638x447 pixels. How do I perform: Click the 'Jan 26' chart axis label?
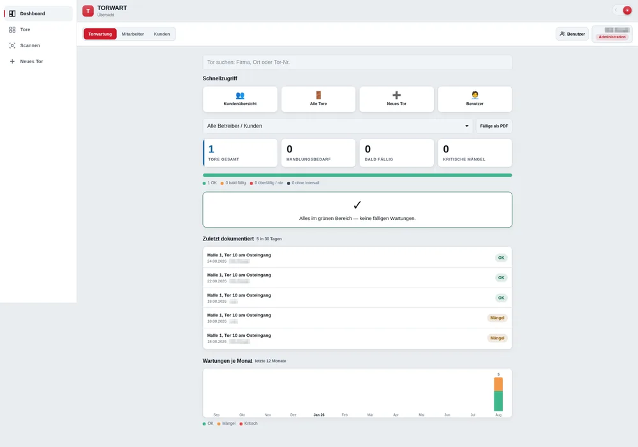click(x=319, y=415)
